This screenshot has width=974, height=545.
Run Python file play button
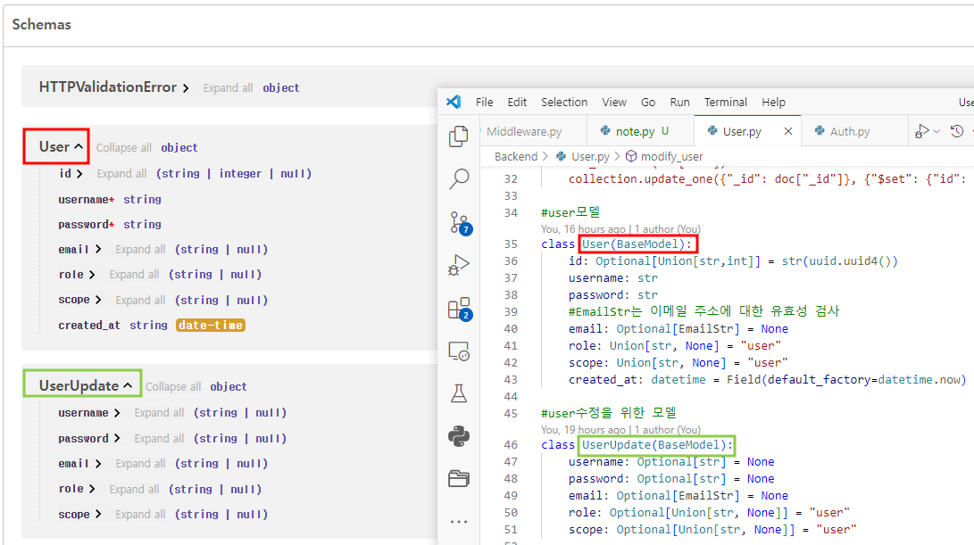[921, 131]
